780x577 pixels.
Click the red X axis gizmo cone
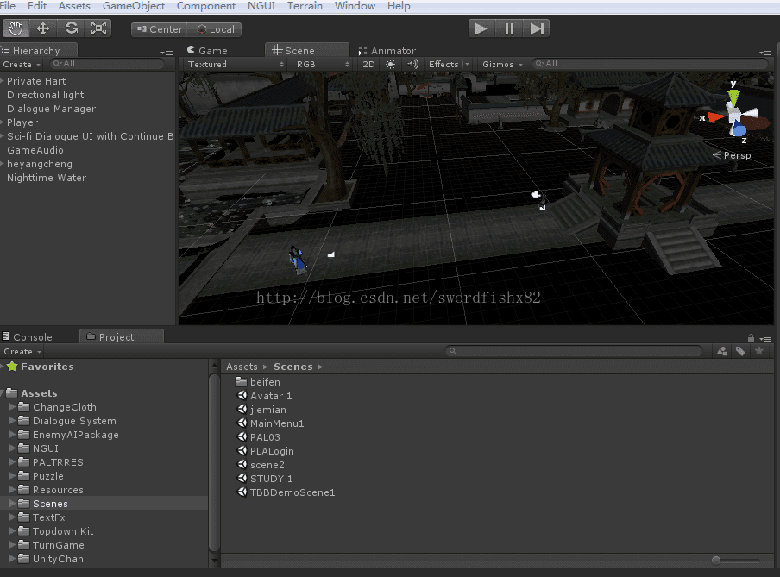click(x=716, y=117)
